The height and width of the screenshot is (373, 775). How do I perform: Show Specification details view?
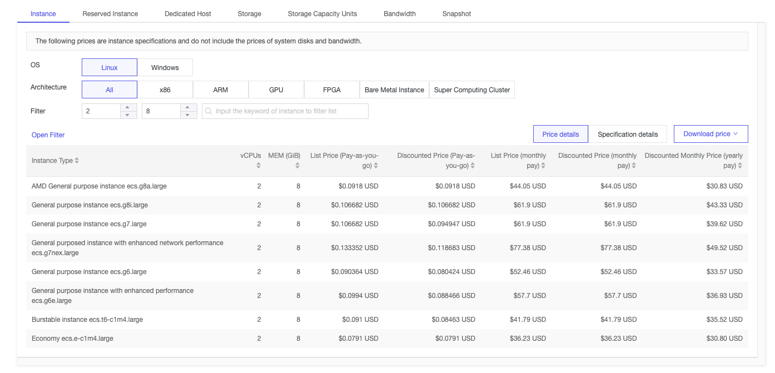[x=628, y=135]
